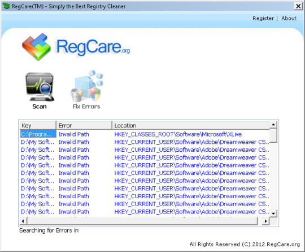Click the Fix Errors cube icon
Viewport: 305px width, 252px height.
point(87,86)
